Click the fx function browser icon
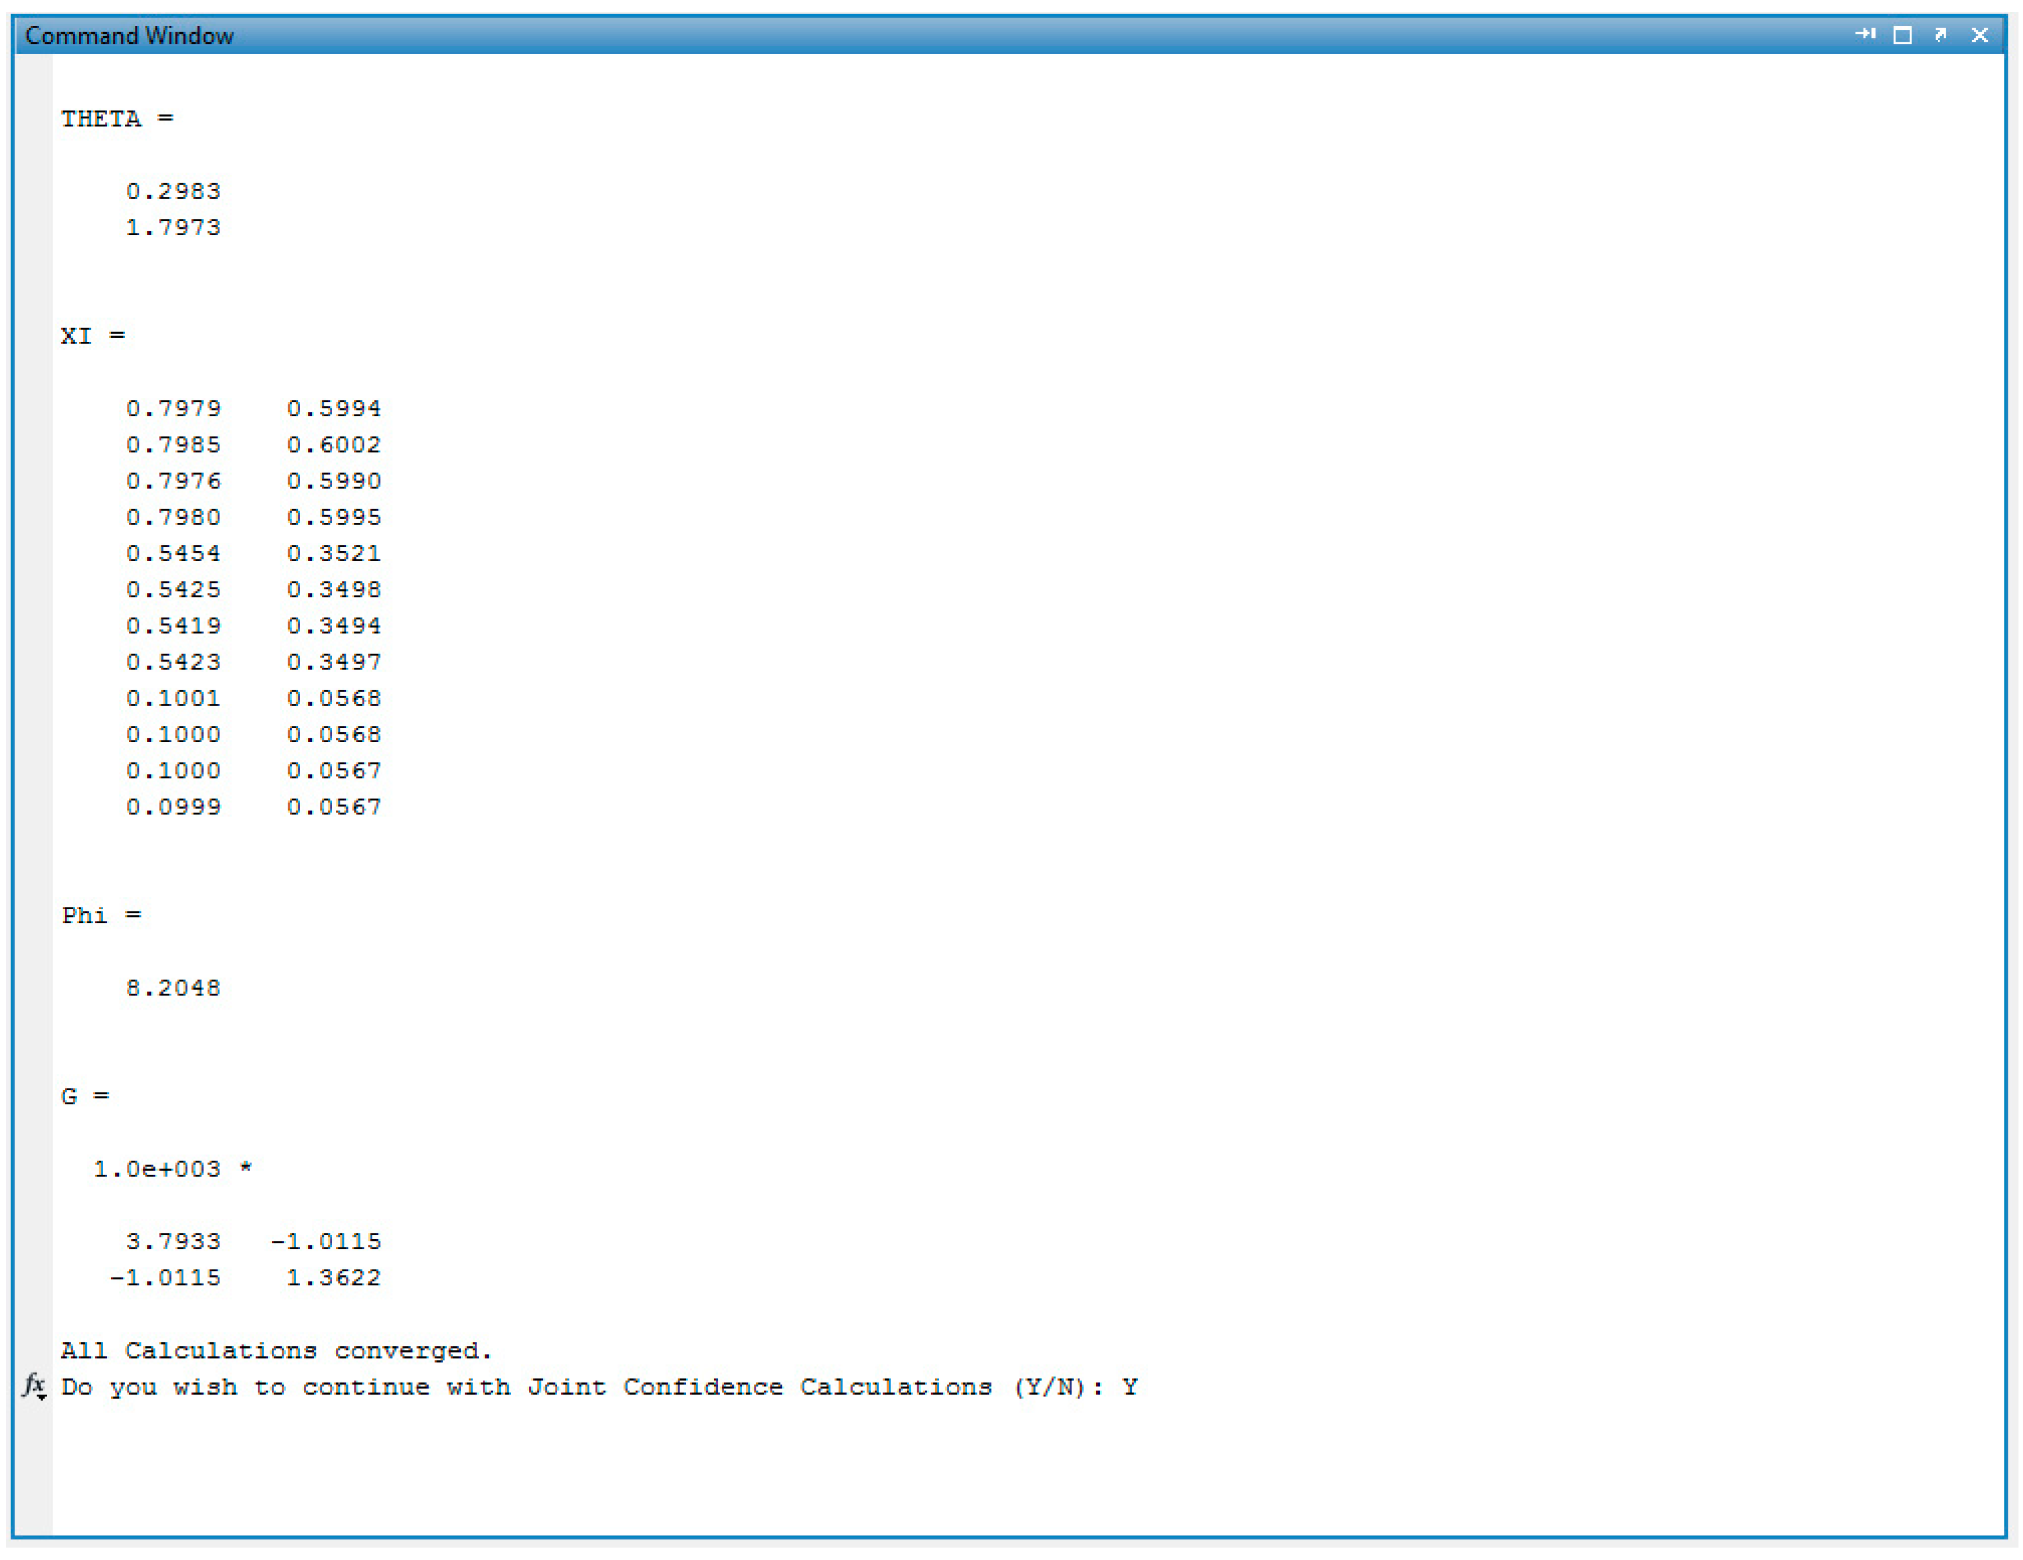 [x=33, y=1385]
